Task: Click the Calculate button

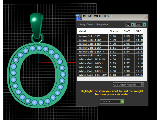Action: [x=112, y=101]
